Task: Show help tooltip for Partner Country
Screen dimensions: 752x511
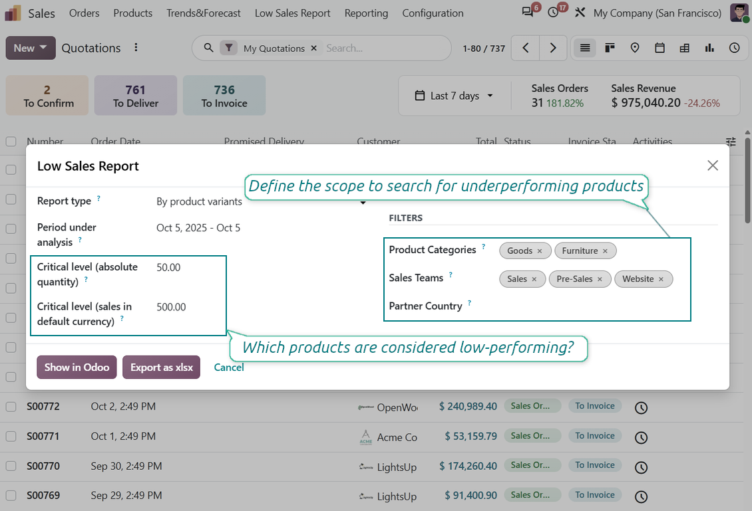Action: pyautogui.click(x=470, y=302)
